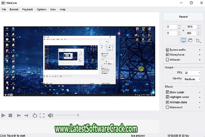Turn on the Watermark checkbox

[x=167, y=107]
